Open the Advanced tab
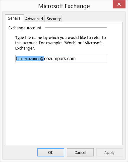 point(34,19)
